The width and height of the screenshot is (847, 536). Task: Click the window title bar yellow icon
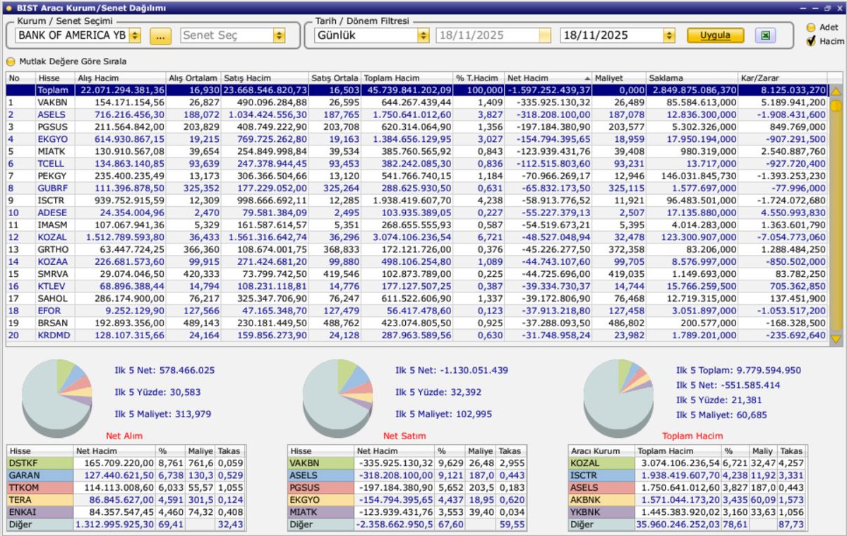click(x=8, y=8)
